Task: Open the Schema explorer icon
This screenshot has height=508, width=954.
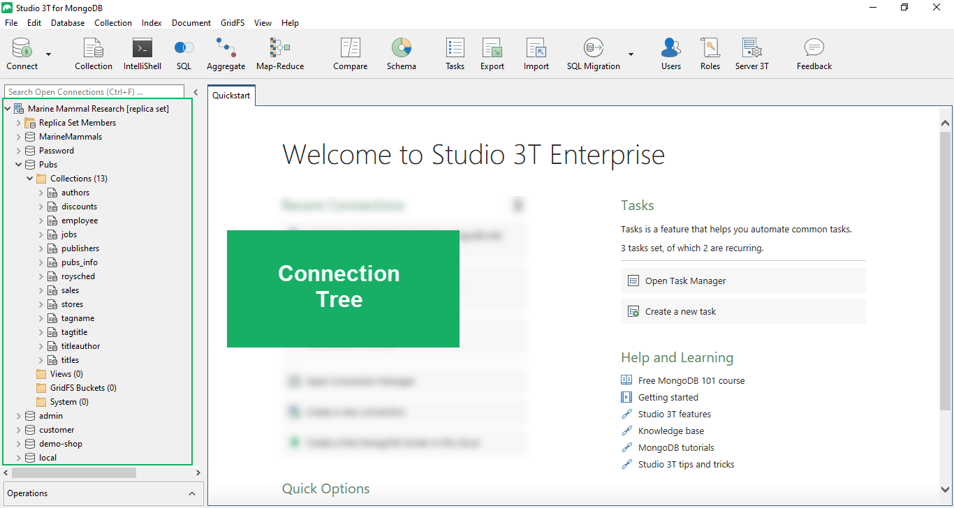Action: click(401, 54)
